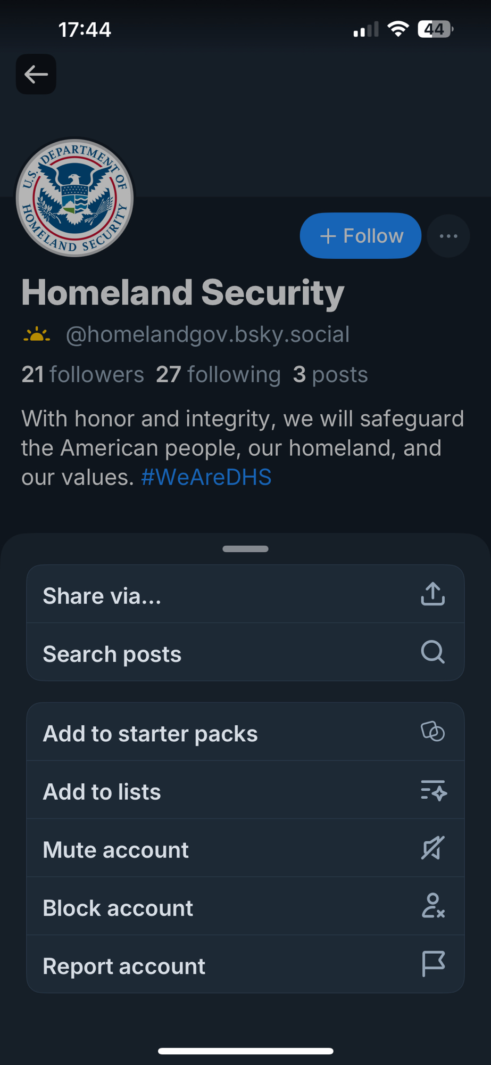Tap the report flag icon
Image resolution: width=491 pixels, height=1065 pixels.
[x=433, y=964]
